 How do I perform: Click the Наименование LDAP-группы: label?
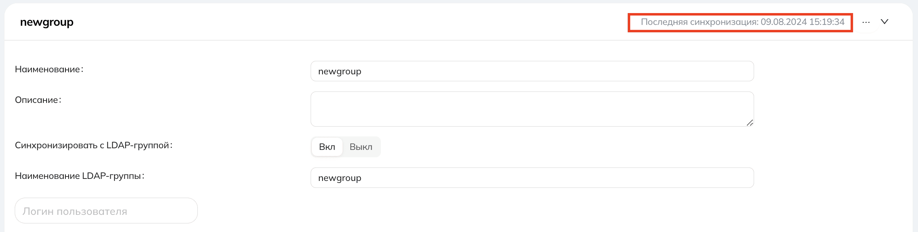click(x=80, y=176)
